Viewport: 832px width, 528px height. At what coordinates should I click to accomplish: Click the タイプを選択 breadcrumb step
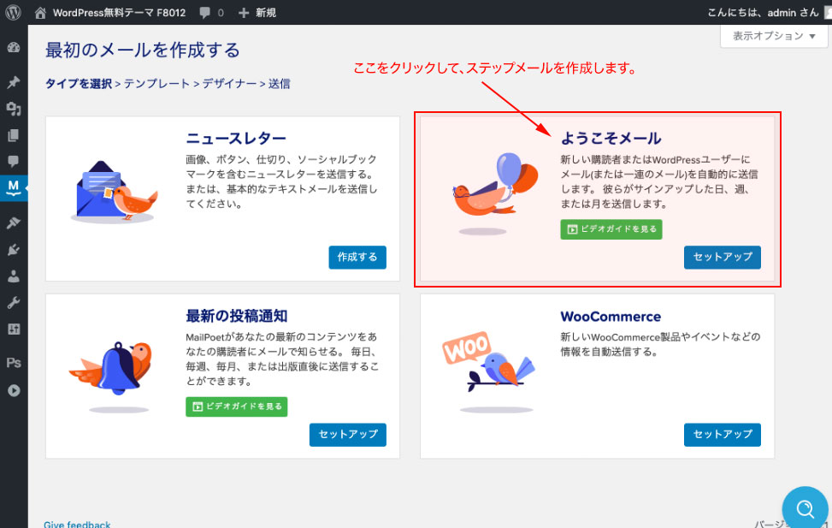(79, 83)
